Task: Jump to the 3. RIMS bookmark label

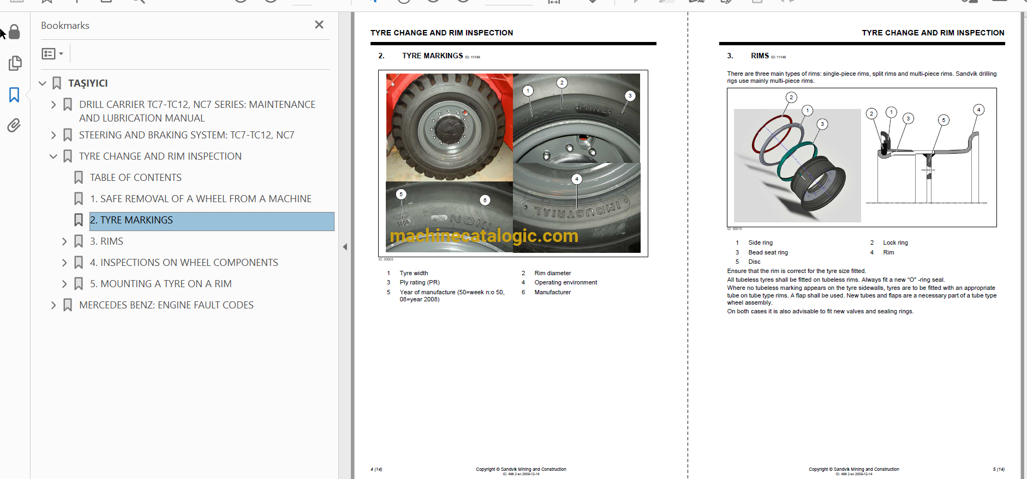Action: pyautogui.click(x=106, y=241)
